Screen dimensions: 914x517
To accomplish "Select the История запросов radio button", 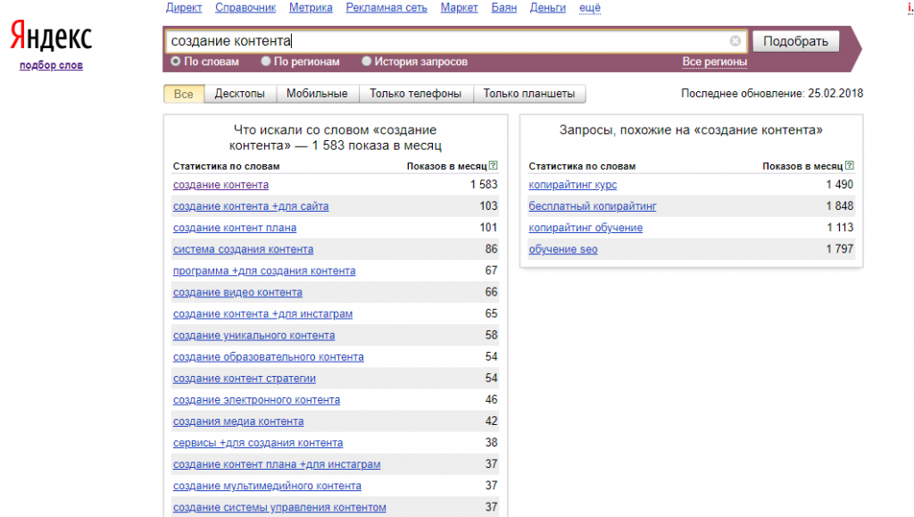I will pyautogui.click(x=367, y=62).
